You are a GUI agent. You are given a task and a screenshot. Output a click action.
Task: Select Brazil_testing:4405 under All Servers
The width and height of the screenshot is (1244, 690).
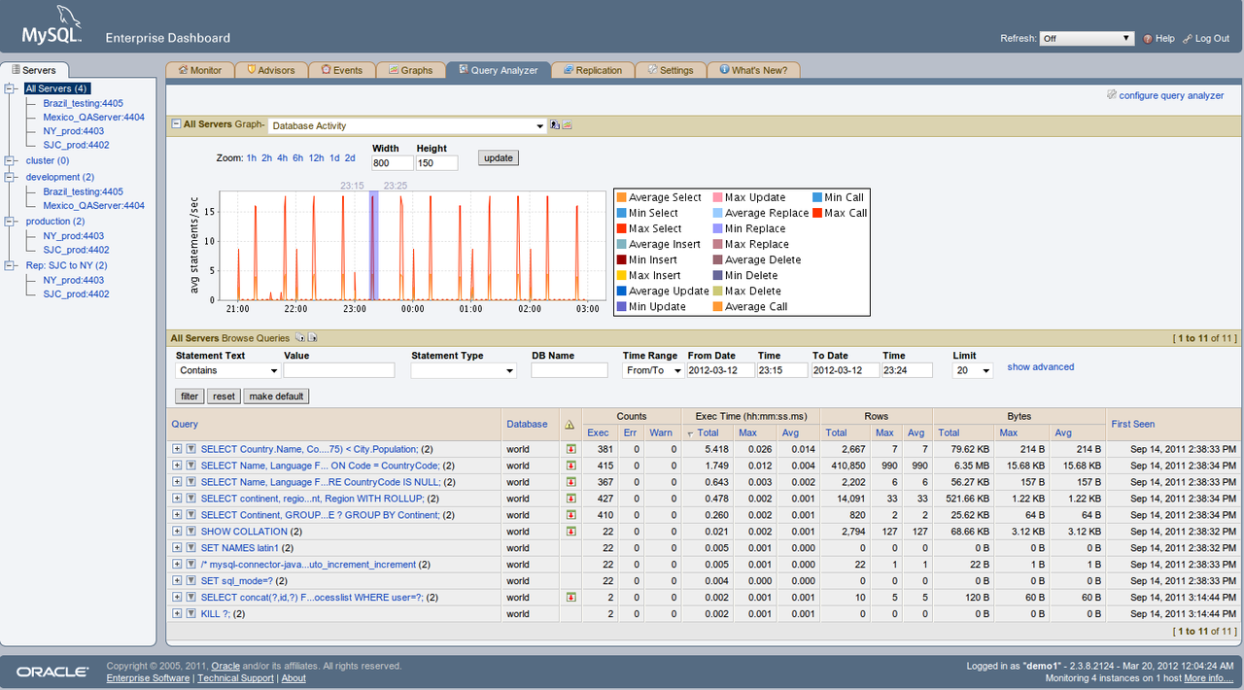point(83,103)
